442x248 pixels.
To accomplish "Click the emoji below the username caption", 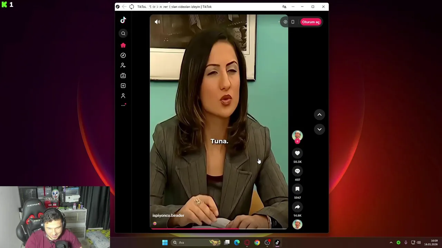I will [x=155, y=224].
